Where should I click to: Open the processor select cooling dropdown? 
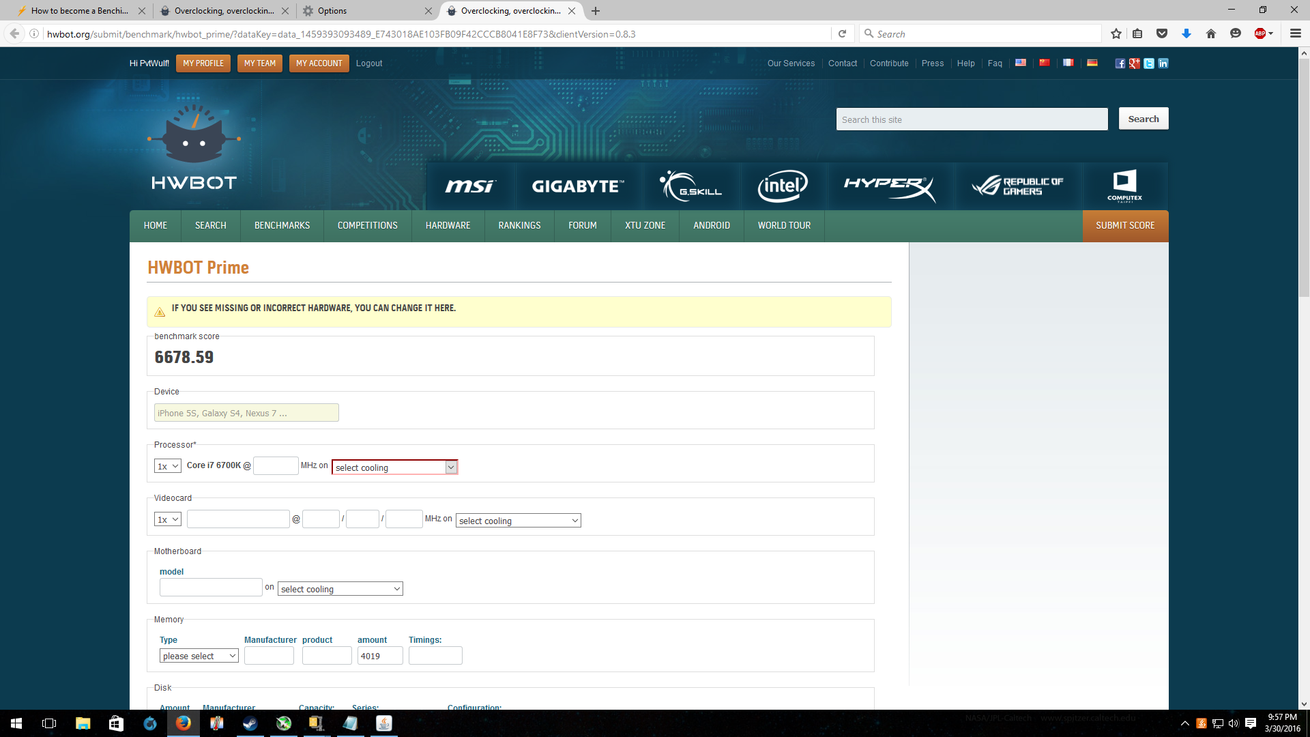pyautogui.click(x=395, y=467)
